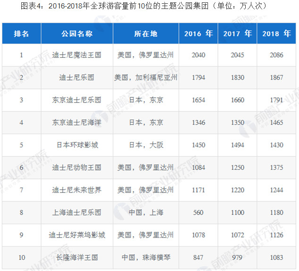Click the value 1450
Viewport: 299px width, 271px height.
pos(199,145)
